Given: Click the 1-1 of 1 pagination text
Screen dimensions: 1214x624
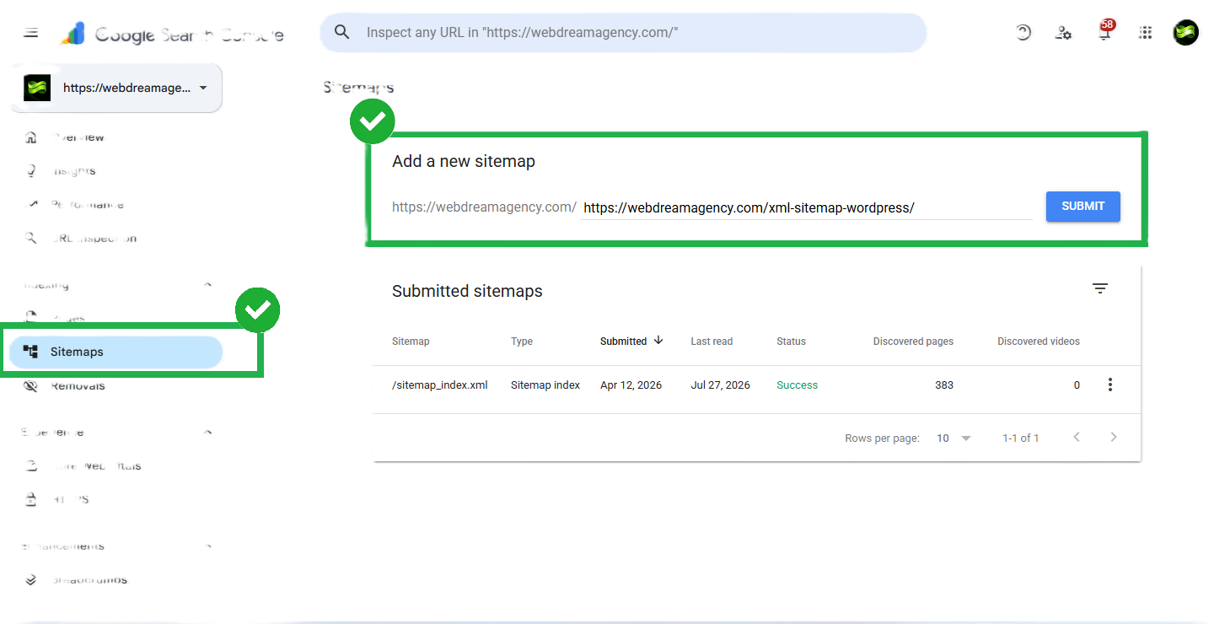Looking at the screenshot, I should coord(1020,438).
